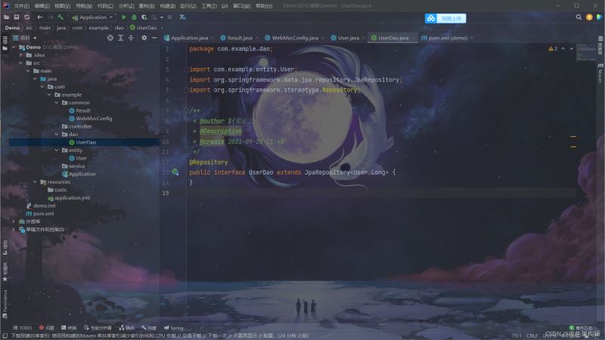Collapse the Demo project root node
This screenshot has width=605, height=340.
[14, 47]
